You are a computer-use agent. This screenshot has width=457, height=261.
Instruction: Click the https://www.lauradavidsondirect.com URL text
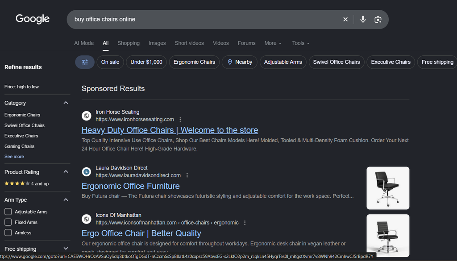(x=138, y=175)
